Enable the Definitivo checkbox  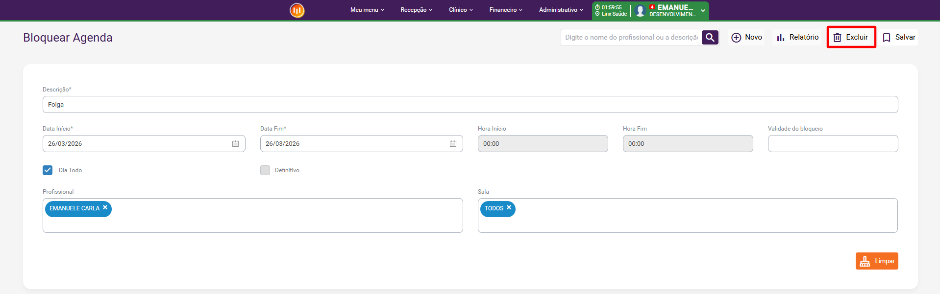tap(265, 170)
